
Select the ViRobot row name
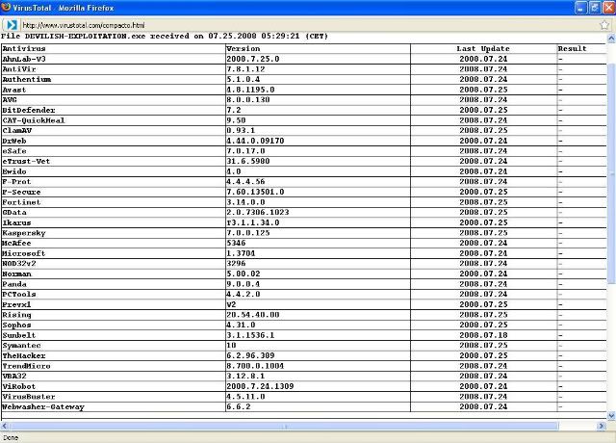tap(19, 386)
